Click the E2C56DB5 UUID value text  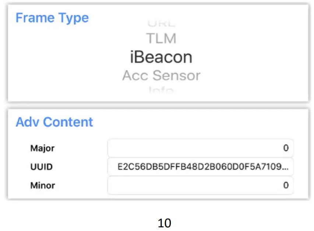pyautogui.click(x=199, y=167)
